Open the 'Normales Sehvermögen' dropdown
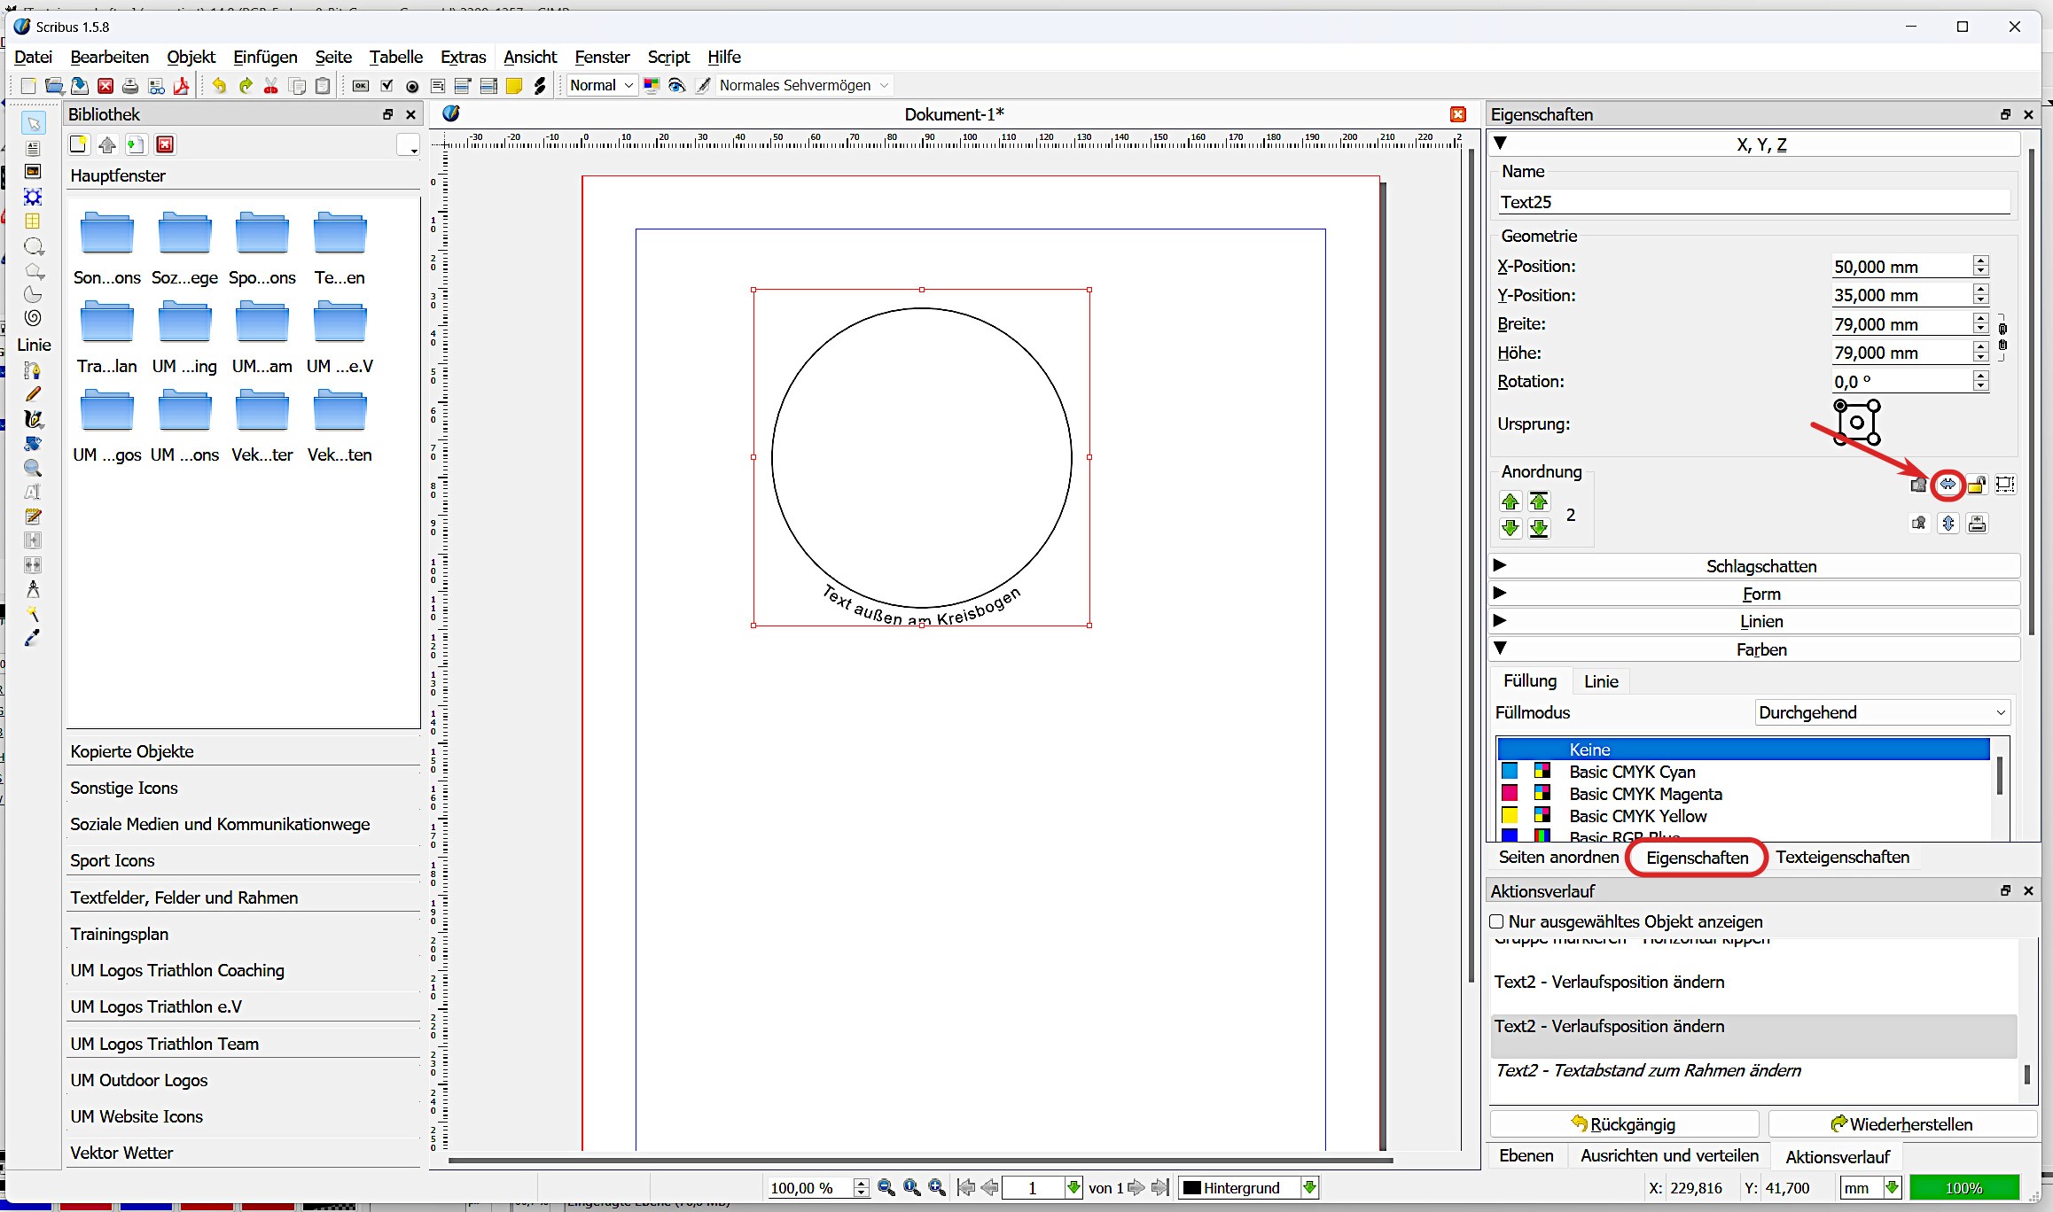The image size is (2053, 1212). tap(803, 86)
